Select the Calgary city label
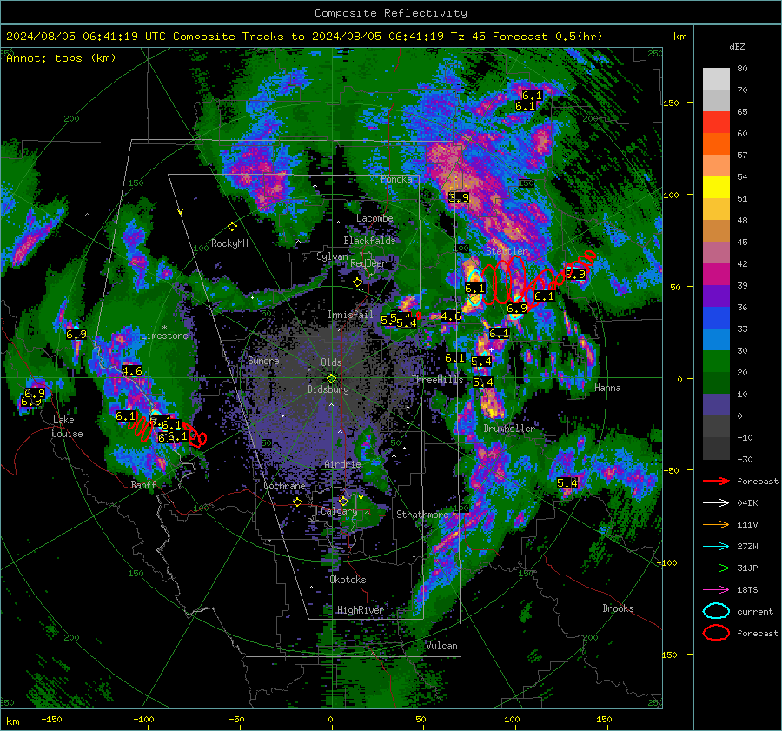The width and height of the screenshot is (782, 731). tap(339, 511)
